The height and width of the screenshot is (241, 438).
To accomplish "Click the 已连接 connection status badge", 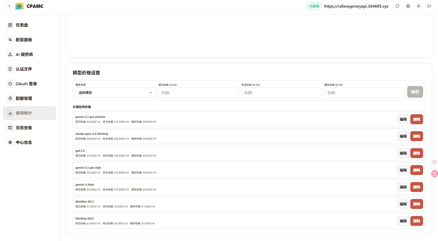I will 314,6.
